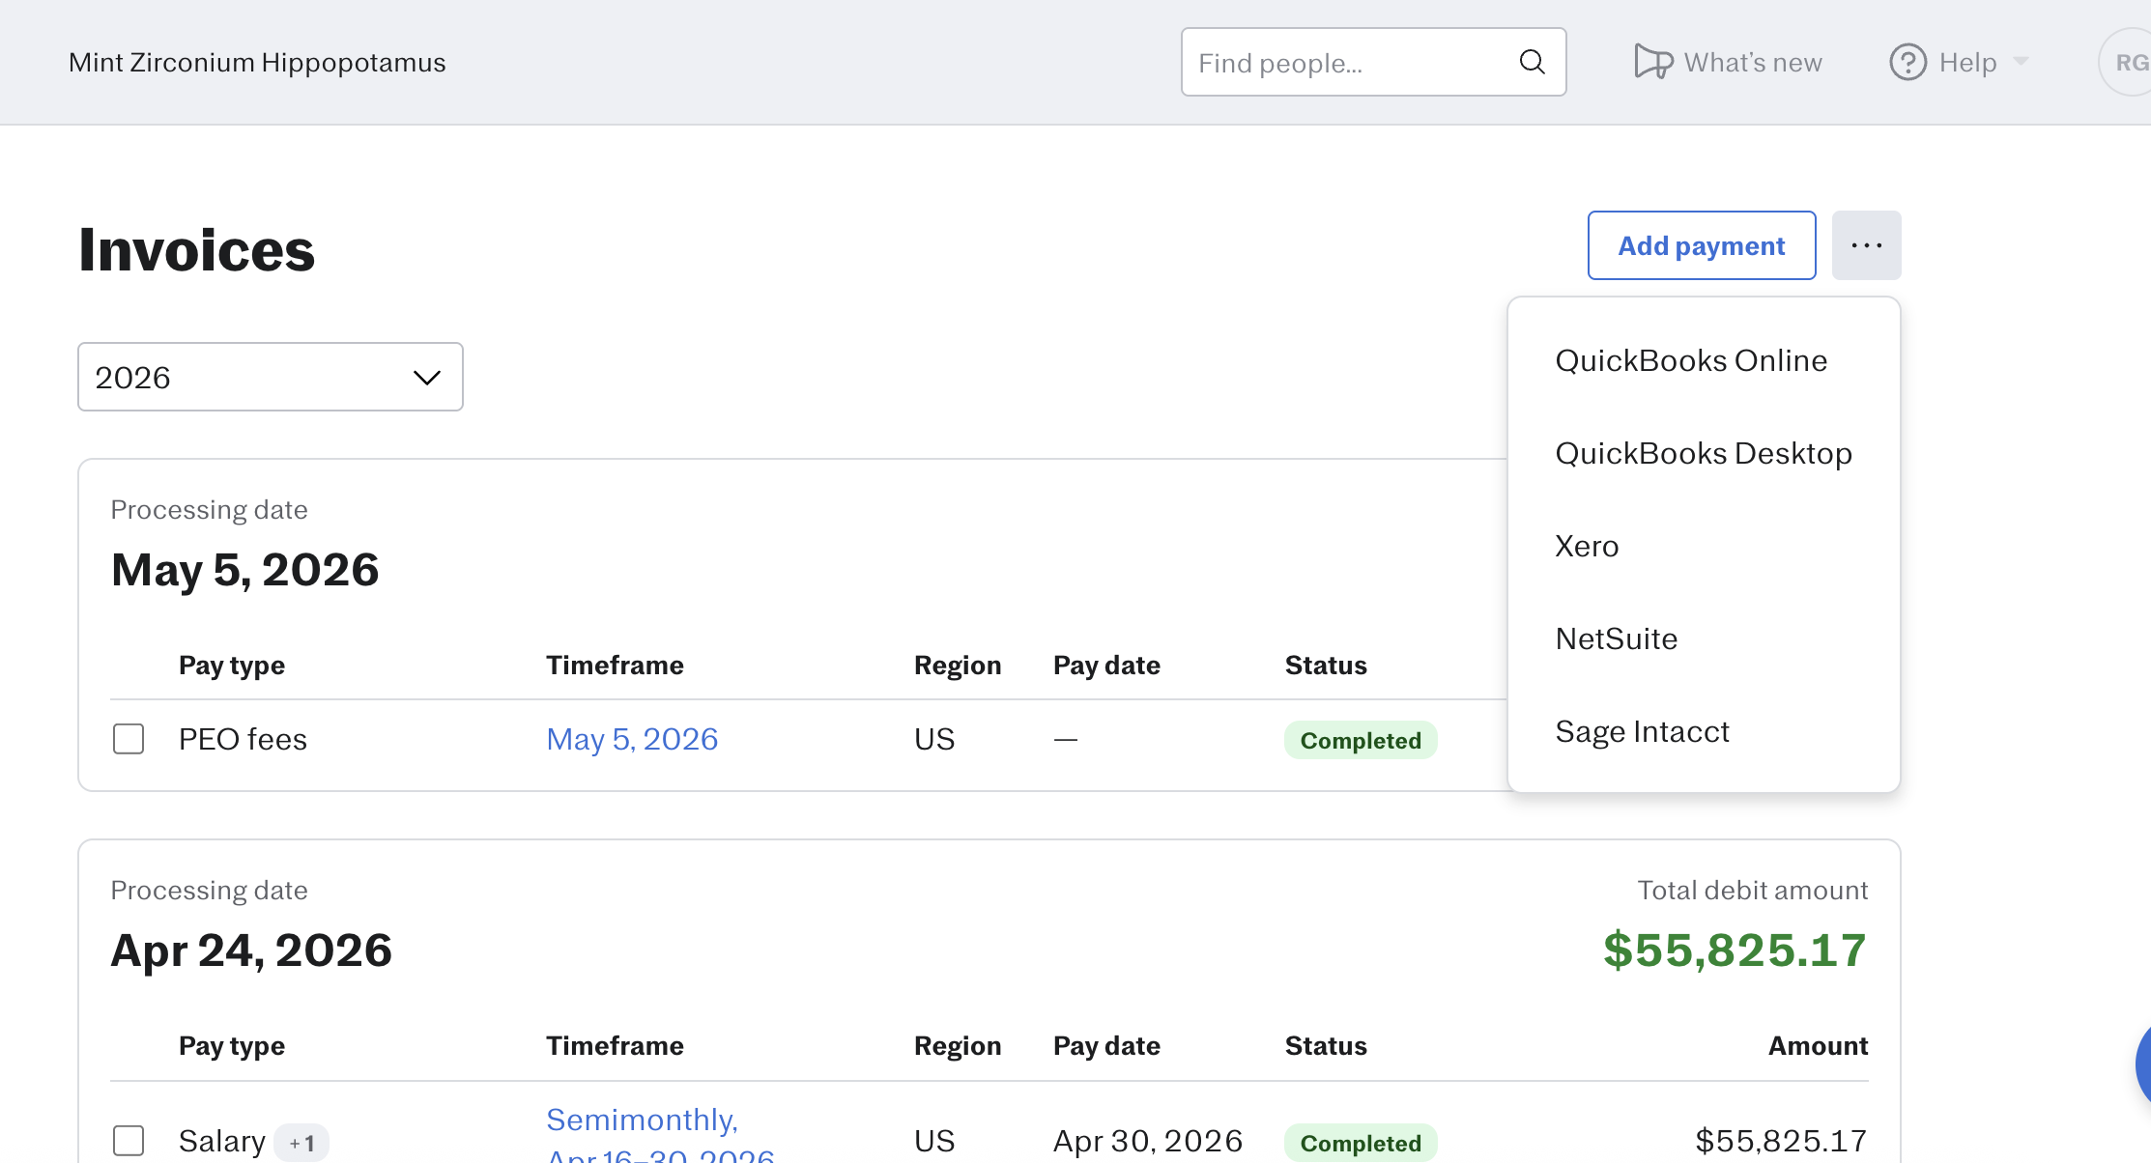Open the 2026 year dropdown

(271, 377)
